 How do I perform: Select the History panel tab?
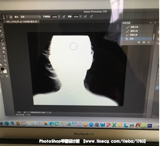pos(126,23)
